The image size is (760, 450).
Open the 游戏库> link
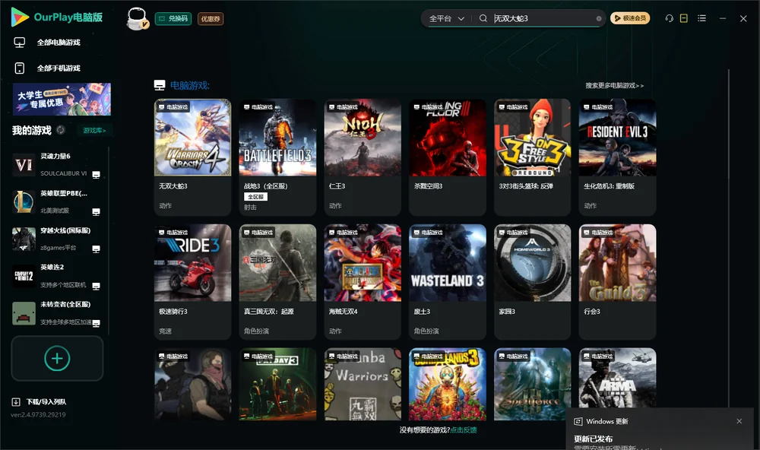pos(94,130)
